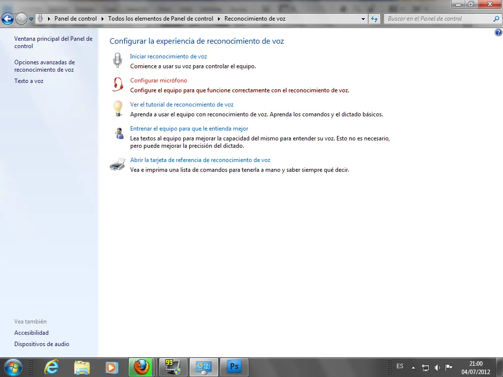Switch to Firefox on the taskbar
The height and width of the screenshot is (377, 503).
point(141,367)
